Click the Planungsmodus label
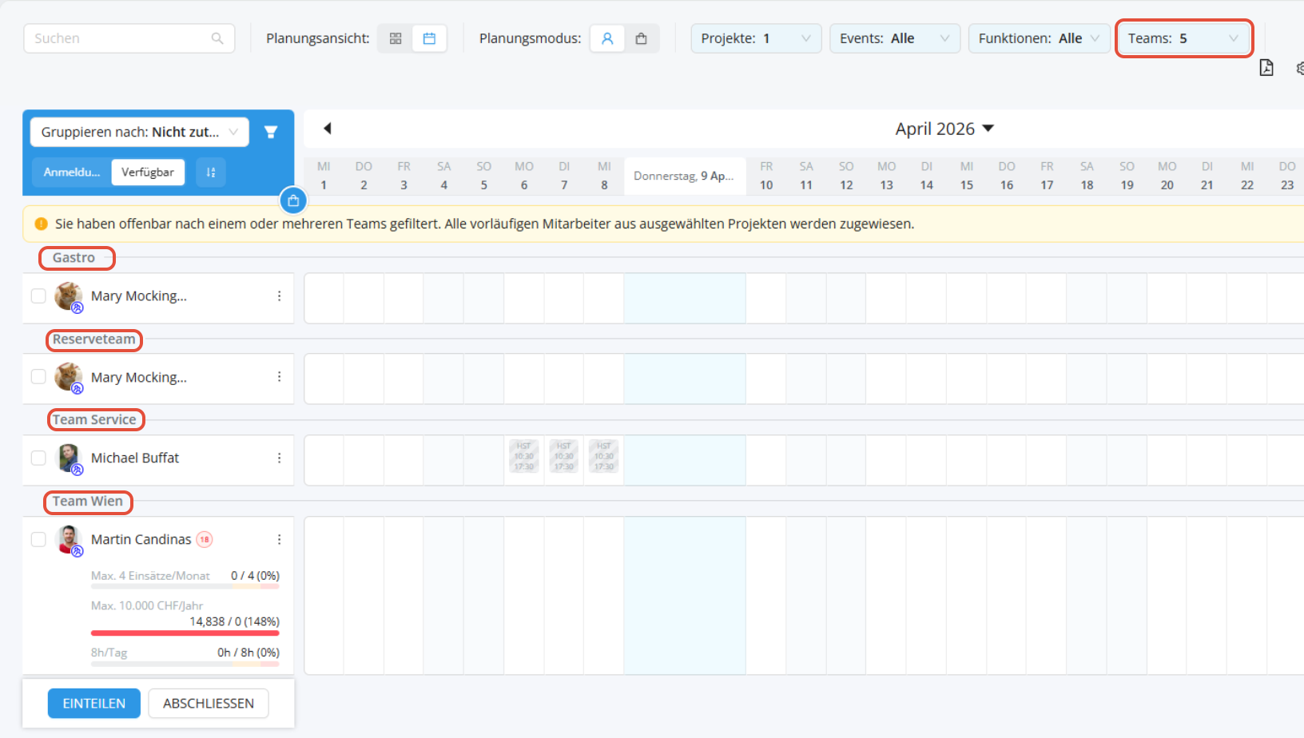The image size is (1304, 738). [x=531, y=38]
